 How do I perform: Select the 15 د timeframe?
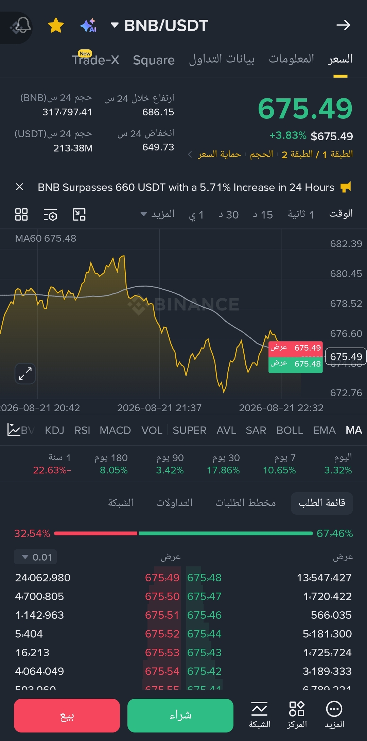click(263, 215)
